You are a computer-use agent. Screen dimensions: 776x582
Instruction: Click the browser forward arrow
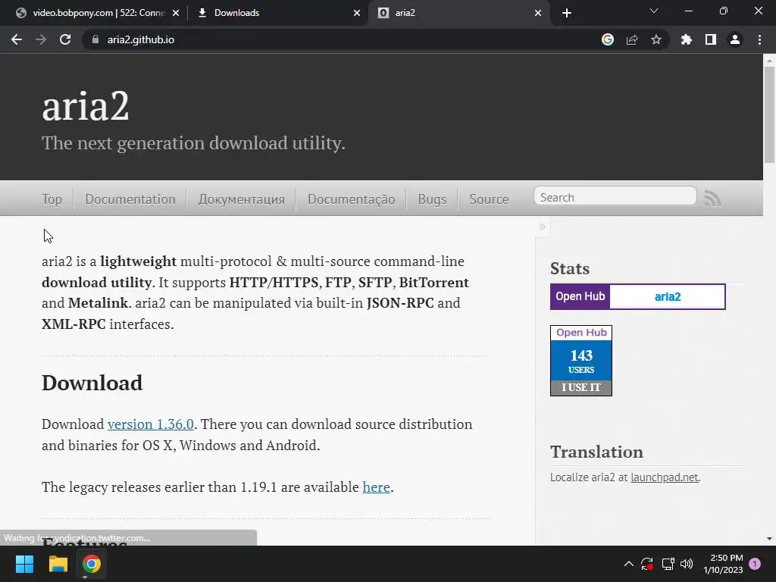(x=41, y=39)
